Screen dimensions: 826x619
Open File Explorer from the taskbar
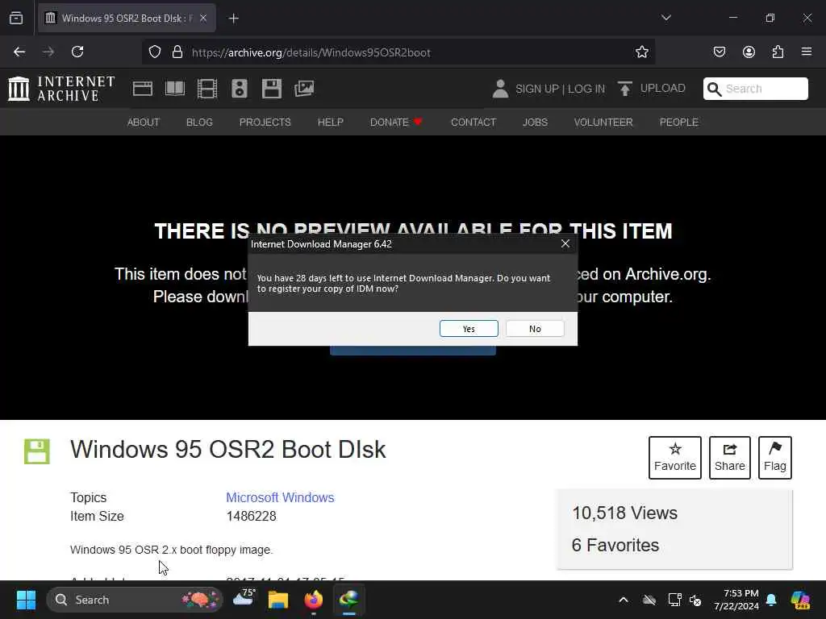278,600
